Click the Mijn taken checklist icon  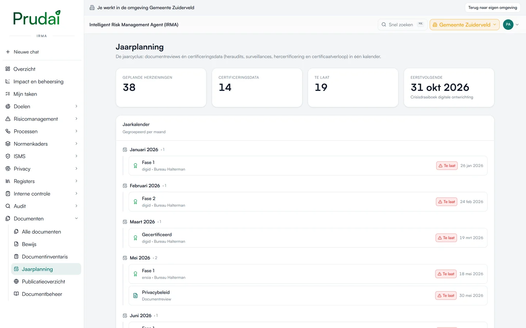point(8,94)
